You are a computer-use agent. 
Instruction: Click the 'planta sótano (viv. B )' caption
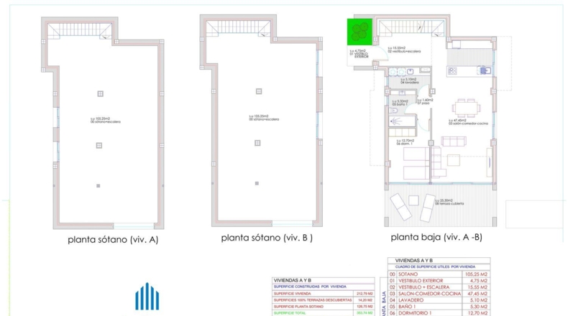[x=267, y=238]
